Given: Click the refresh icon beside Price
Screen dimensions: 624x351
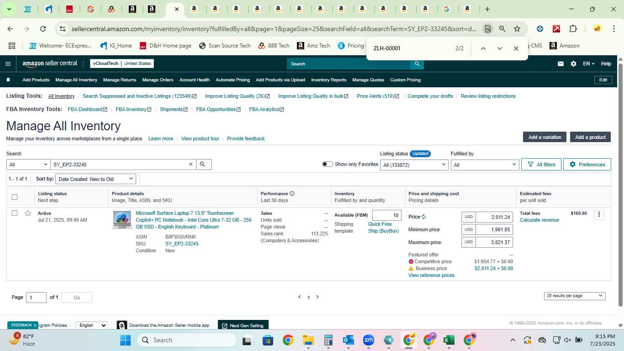Looking at the screenshot, I should pyautogui.click(x=423, y=217).
